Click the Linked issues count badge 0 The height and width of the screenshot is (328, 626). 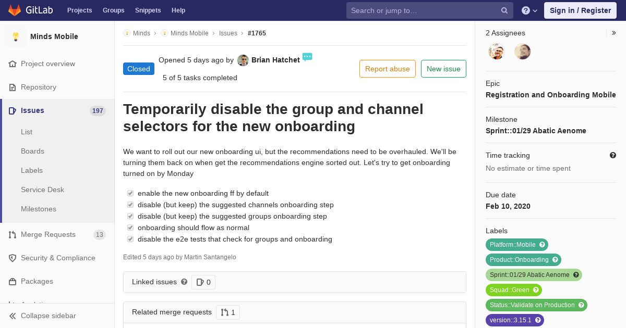(203, 282)
